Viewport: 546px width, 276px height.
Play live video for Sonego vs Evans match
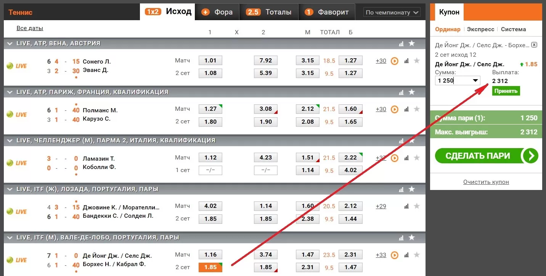click(395, 61)
